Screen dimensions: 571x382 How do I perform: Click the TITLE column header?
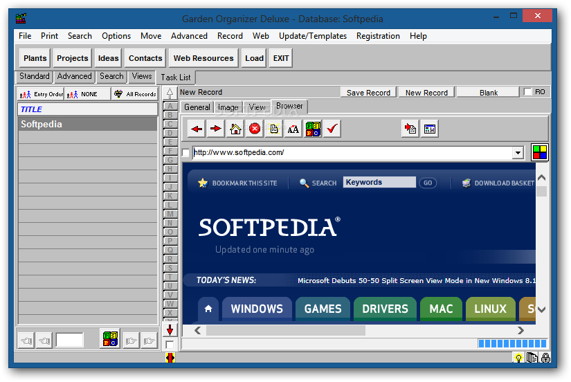click(x=88, y=109)
